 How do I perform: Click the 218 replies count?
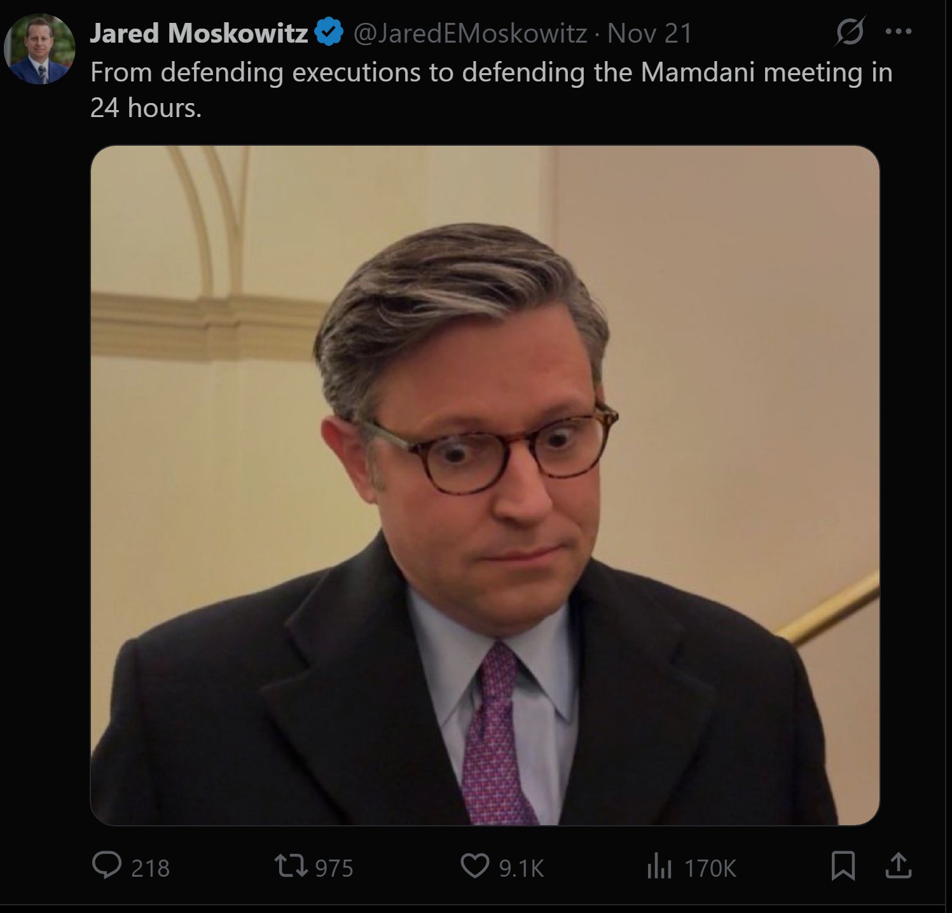pyautogui.click(x=151, y=868)
